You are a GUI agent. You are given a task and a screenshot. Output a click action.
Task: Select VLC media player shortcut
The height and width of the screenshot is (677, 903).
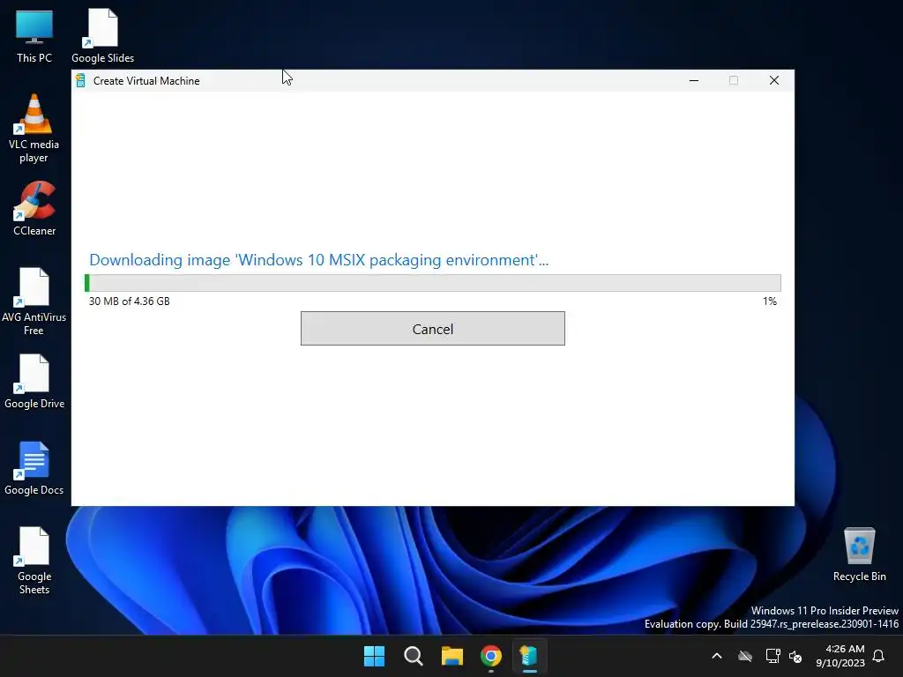[x=34, y=129]
